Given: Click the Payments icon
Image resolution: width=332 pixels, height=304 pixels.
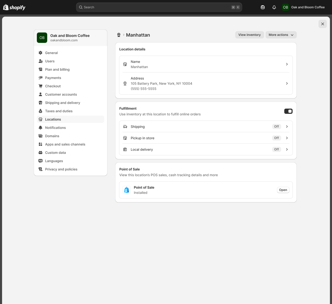Looking at the screenshot, I should pyautogui.click(x=40, y=78).
